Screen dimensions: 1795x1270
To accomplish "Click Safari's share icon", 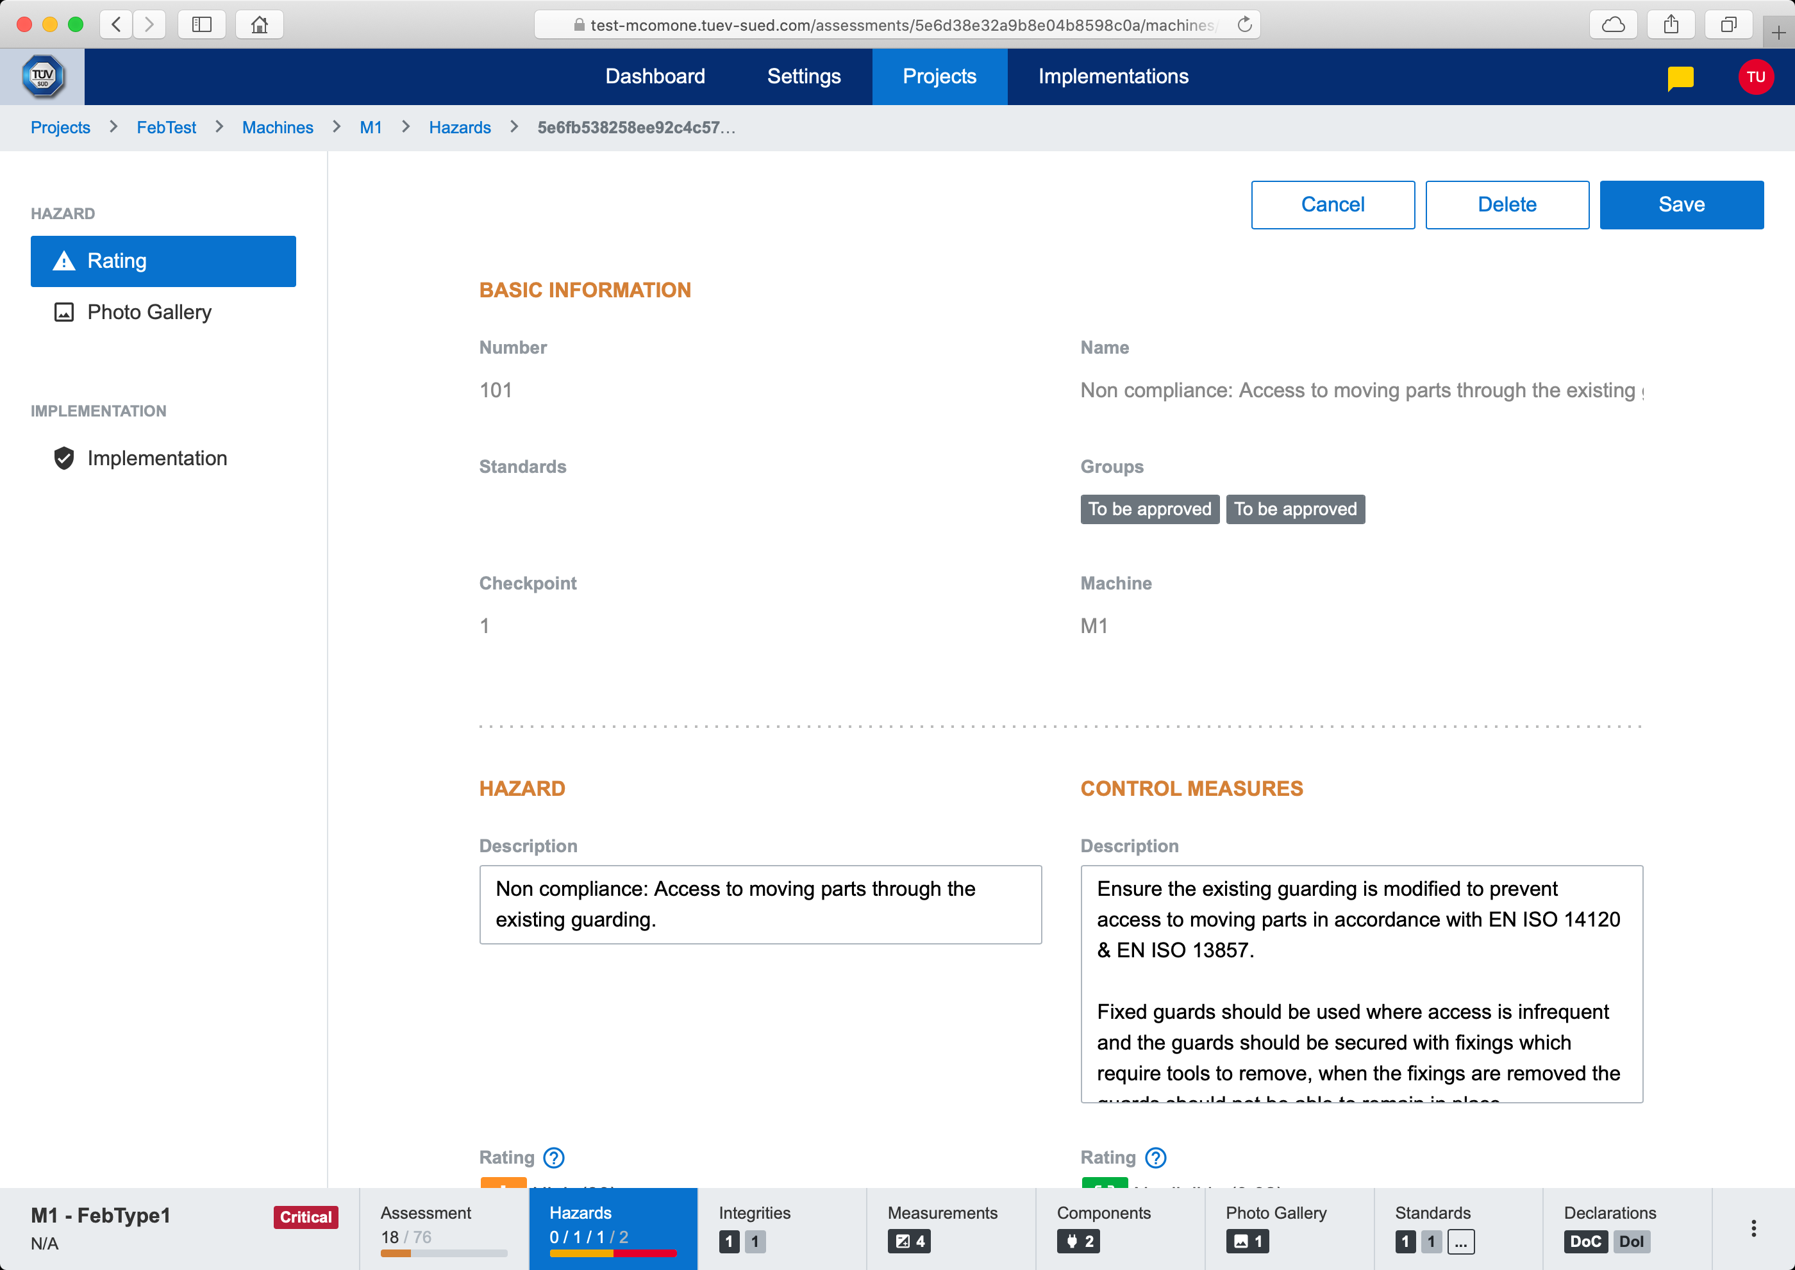I will pyautogui.click(x=1671, y=25).
